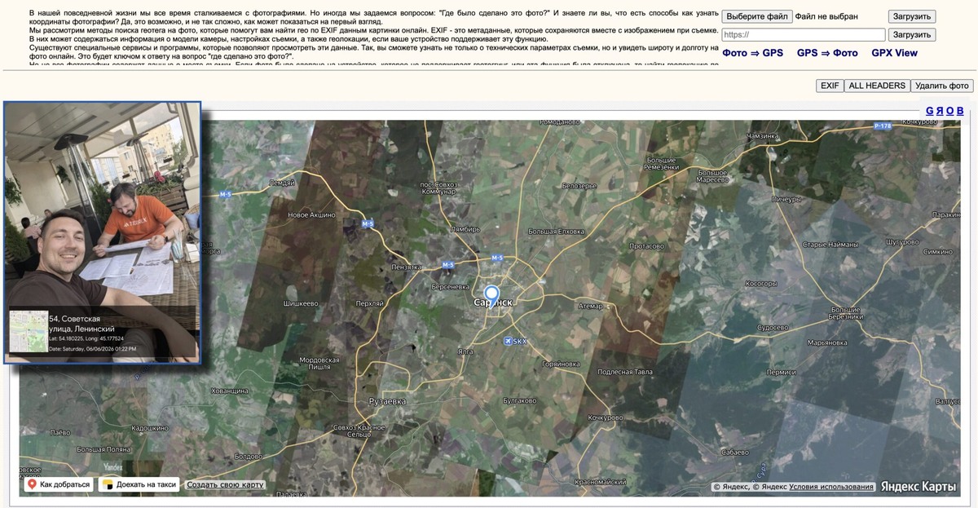Click the uploaded photo thumbnail
Screen dimensions: 978x508
pyautogui.click(x=103, y=232)
